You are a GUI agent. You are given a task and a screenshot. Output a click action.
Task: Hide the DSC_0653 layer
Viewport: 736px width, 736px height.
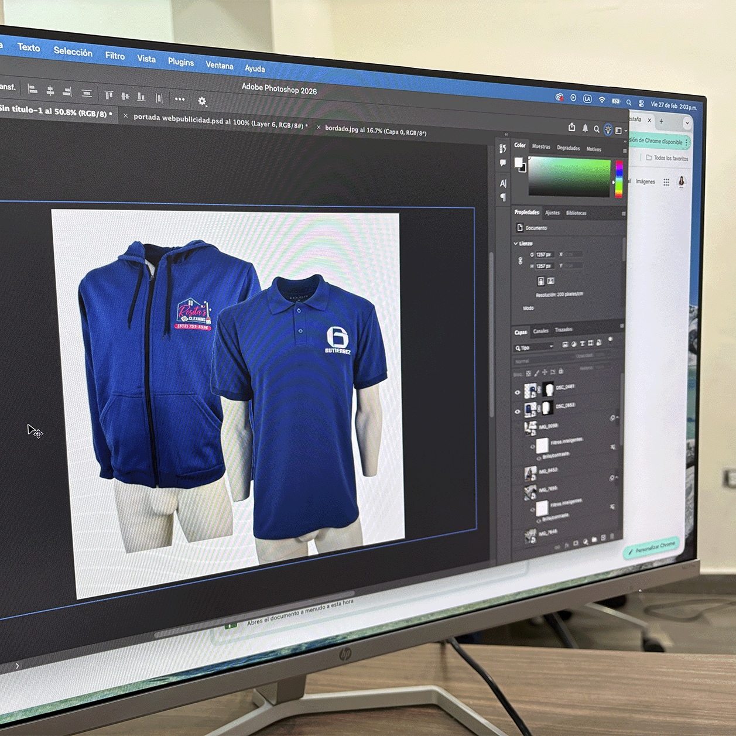point(517,411)
